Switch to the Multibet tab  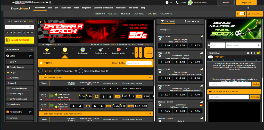tap(126, 14)
